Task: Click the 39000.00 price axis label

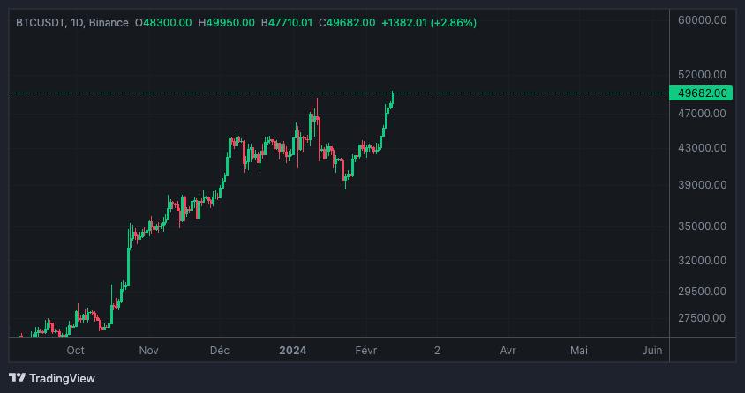Action: coord(703,184)
